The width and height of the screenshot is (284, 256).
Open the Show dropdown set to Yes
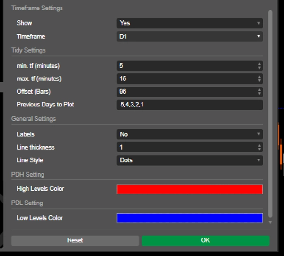189,23
